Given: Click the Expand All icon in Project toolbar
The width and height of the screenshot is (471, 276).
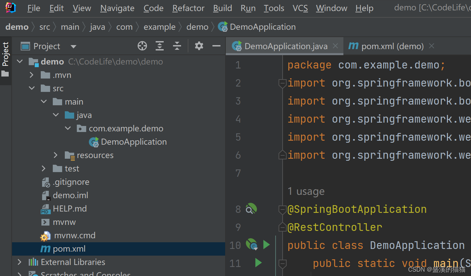Looking at the screenshot, I should 159,46.
